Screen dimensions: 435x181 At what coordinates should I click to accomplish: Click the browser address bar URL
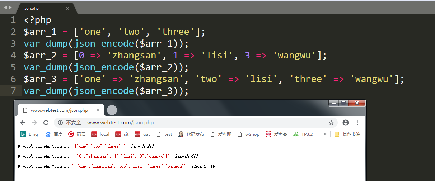(x=120, y=123)
